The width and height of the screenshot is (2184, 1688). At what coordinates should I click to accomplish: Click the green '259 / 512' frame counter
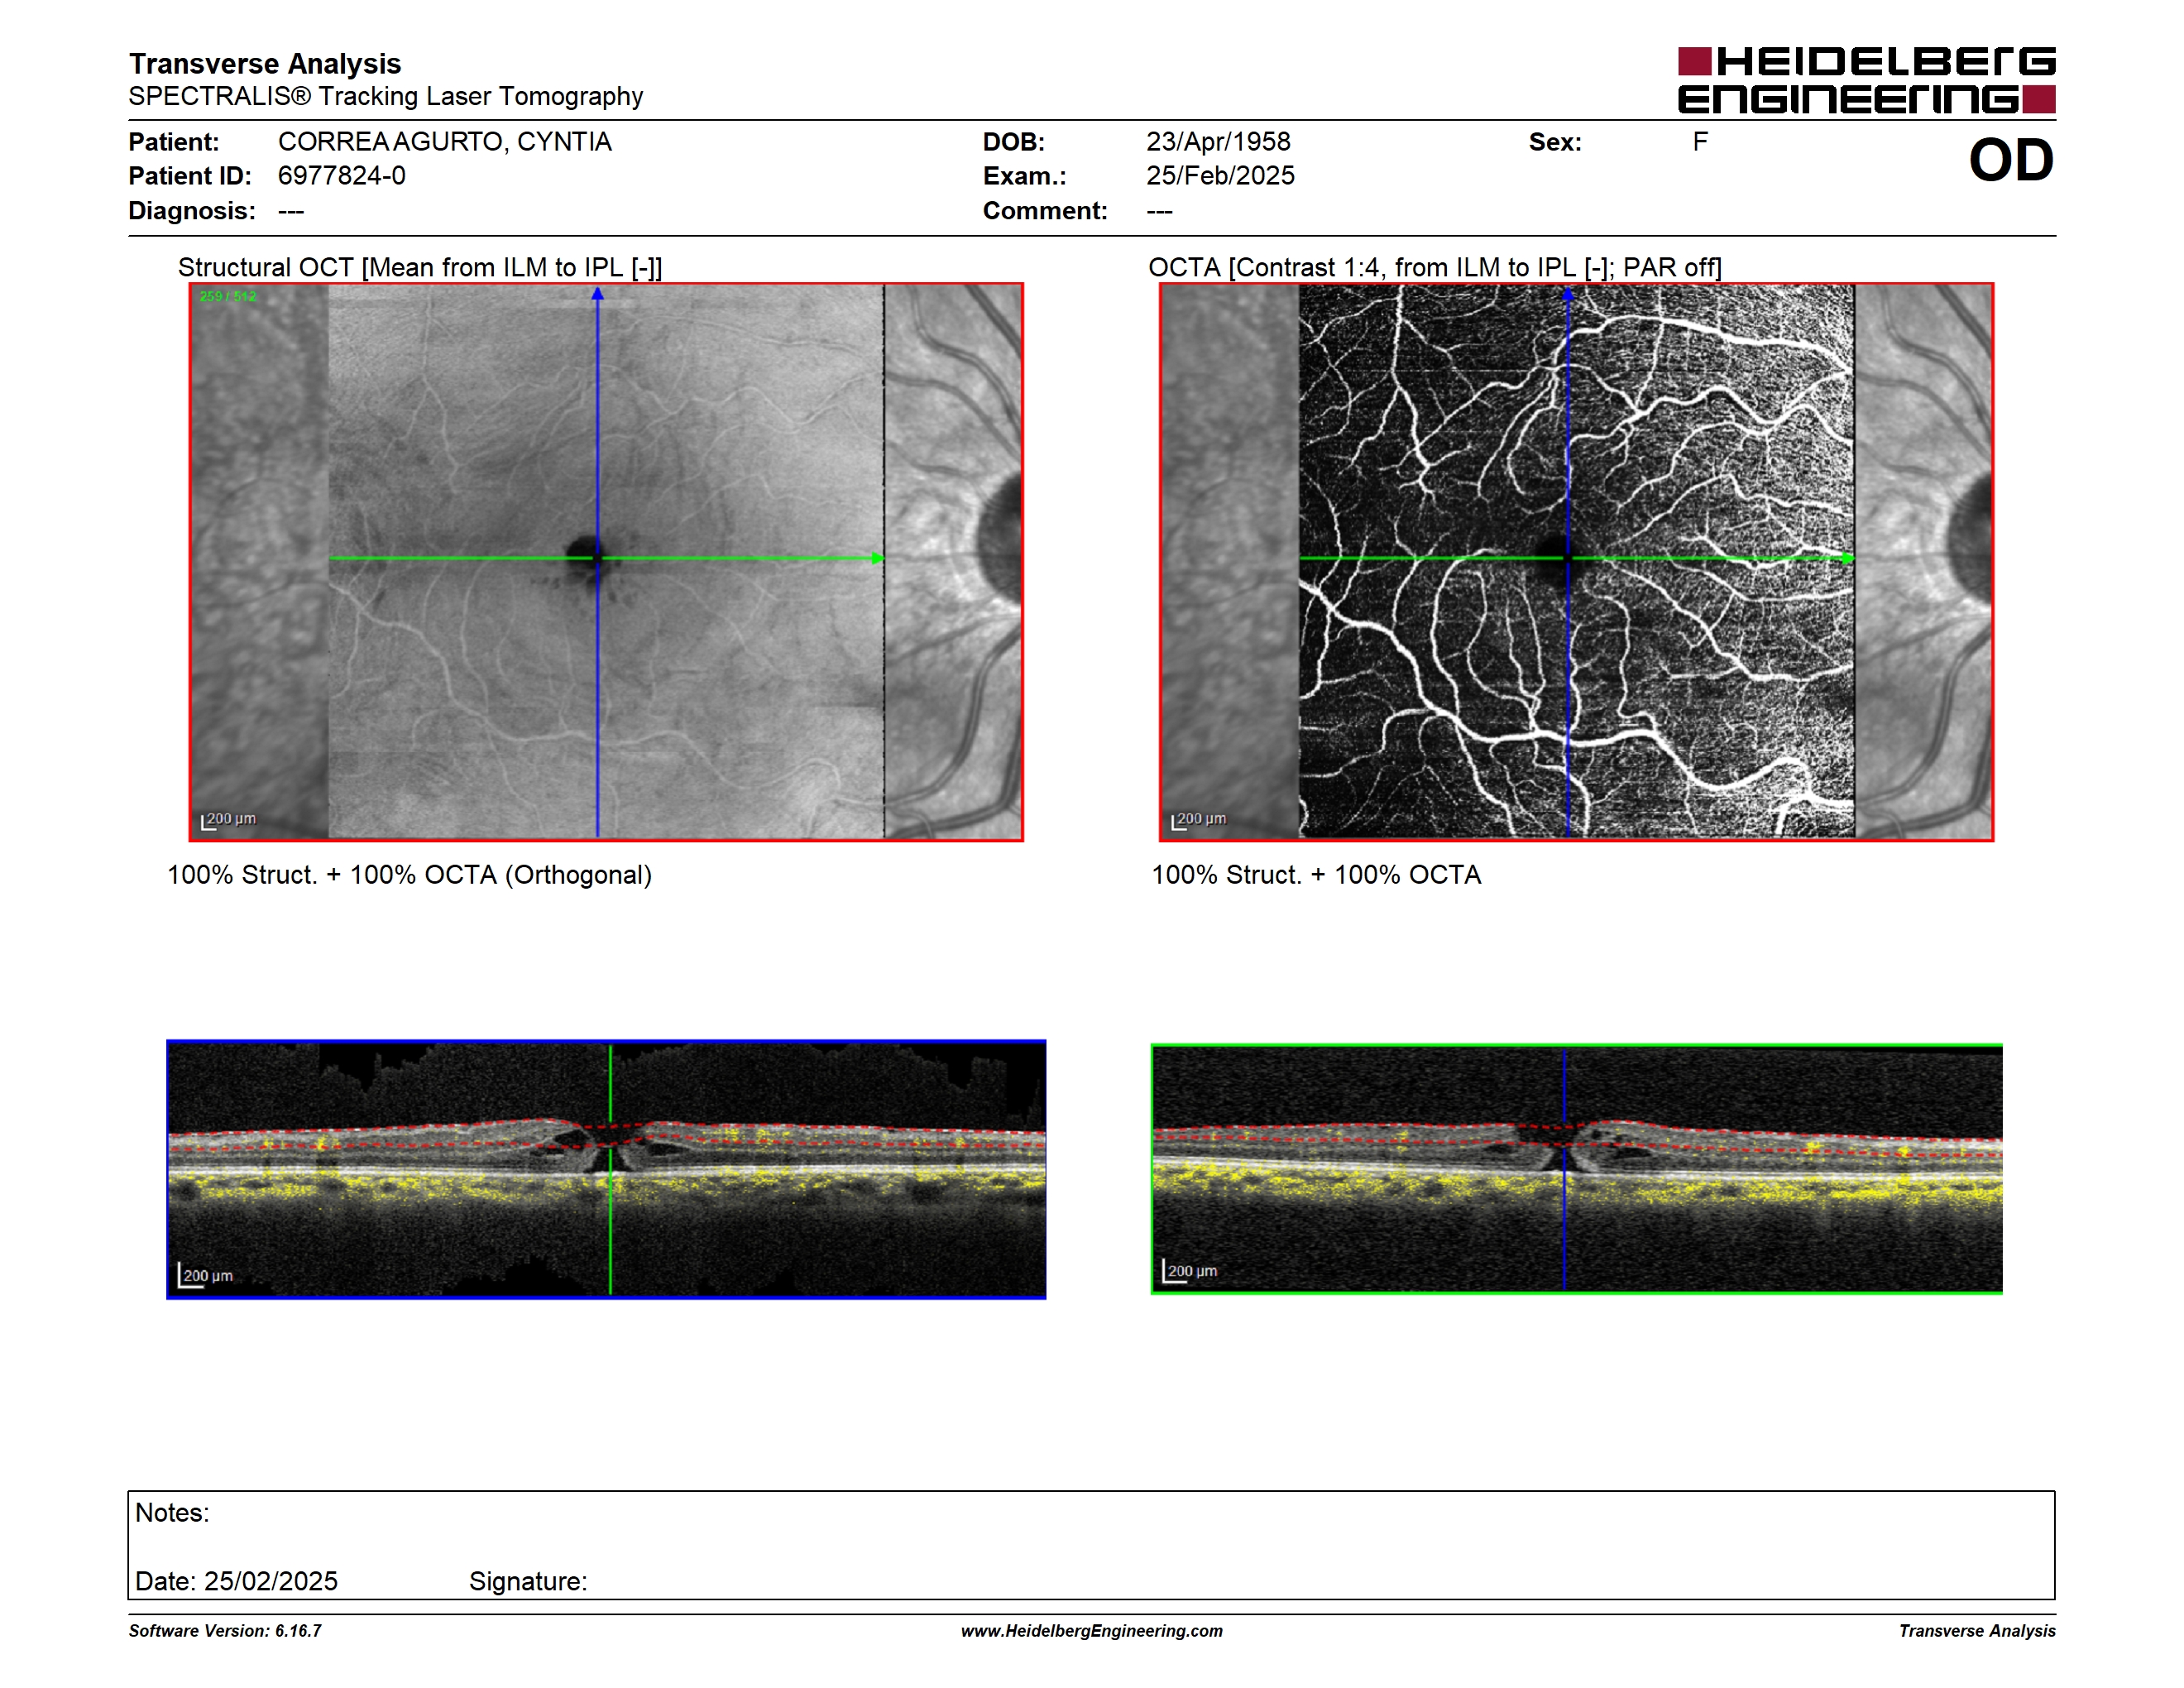(x=228, y=297)
